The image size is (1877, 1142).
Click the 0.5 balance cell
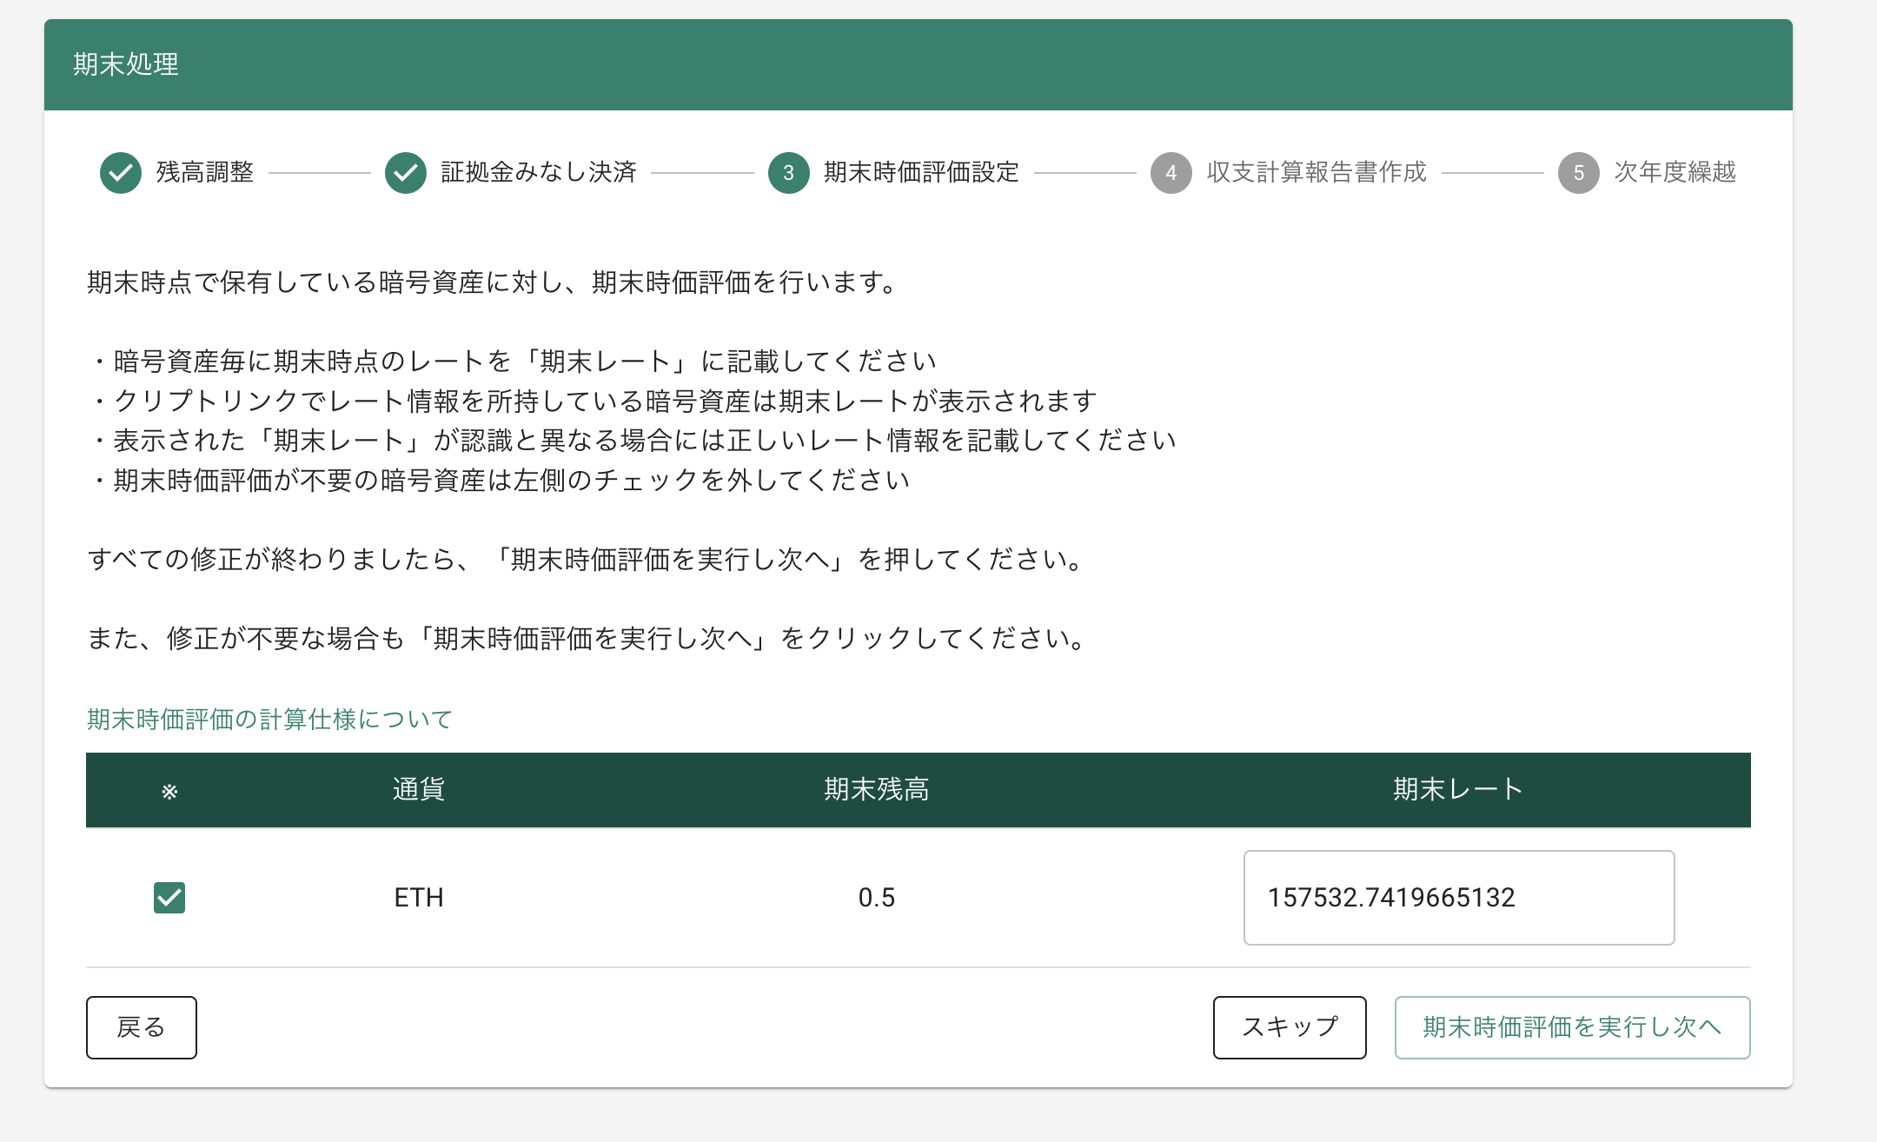877,898
